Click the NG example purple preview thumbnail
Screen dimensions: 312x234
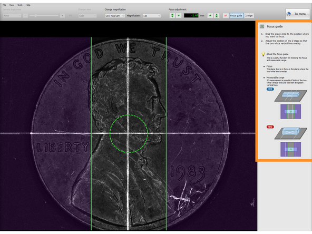tap(290, 149)
